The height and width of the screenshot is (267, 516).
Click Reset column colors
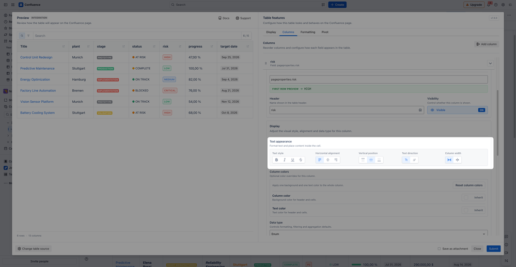coord(469,185)
